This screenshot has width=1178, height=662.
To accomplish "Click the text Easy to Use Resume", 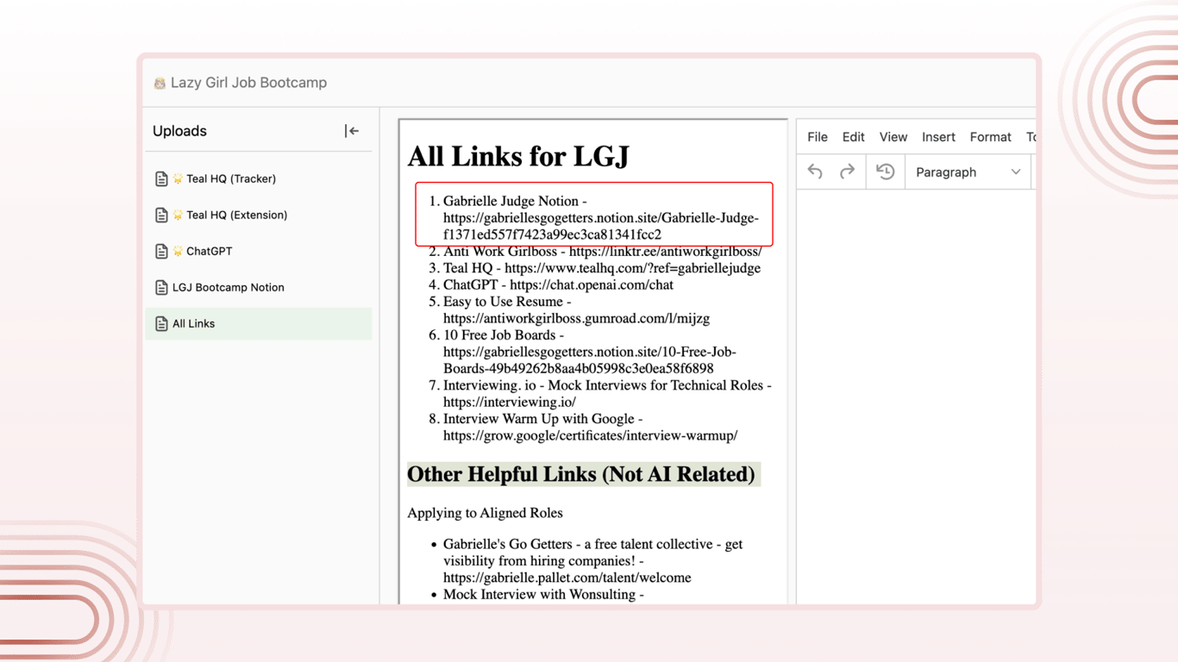I will (x=502, y=302).
